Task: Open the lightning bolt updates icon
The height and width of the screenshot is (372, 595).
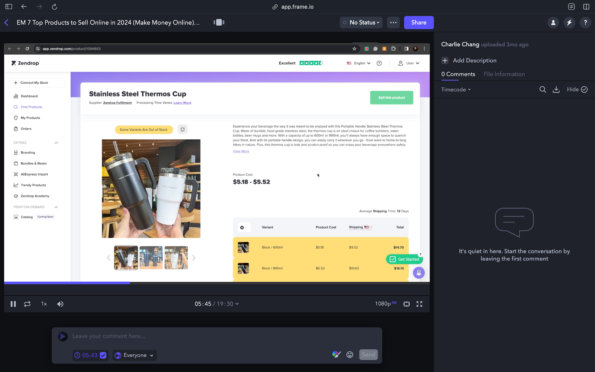Action: [569, 22]
